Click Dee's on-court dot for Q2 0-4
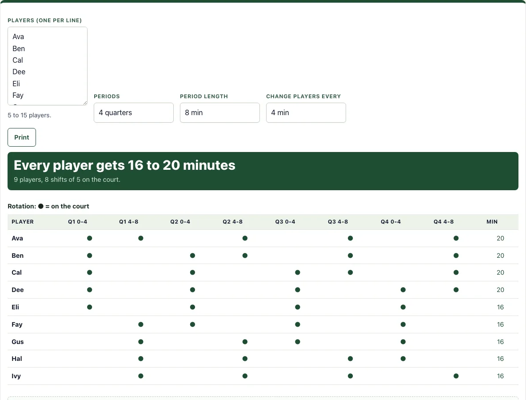526x400 pixels. tap(192, 290)
